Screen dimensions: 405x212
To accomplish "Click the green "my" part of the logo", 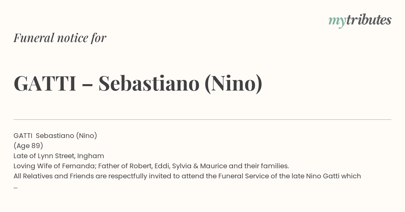I will pos(337,22).
